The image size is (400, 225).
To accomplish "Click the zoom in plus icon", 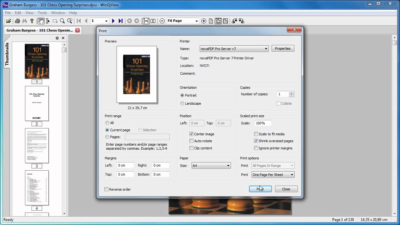I will [x=204, y=21].
